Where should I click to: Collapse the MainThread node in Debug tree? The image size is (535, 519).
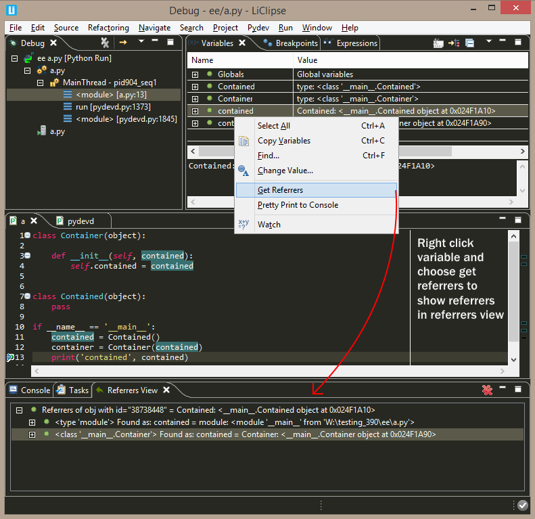click(41, 83)
